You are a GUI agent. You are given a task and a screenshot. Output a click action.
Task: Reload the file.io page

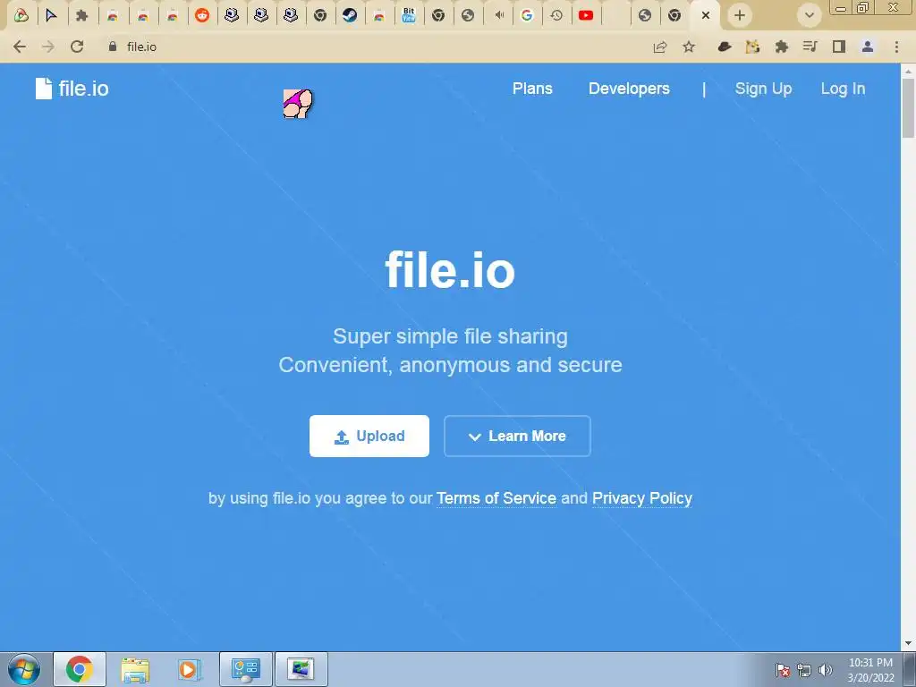[x=77, y=47]
